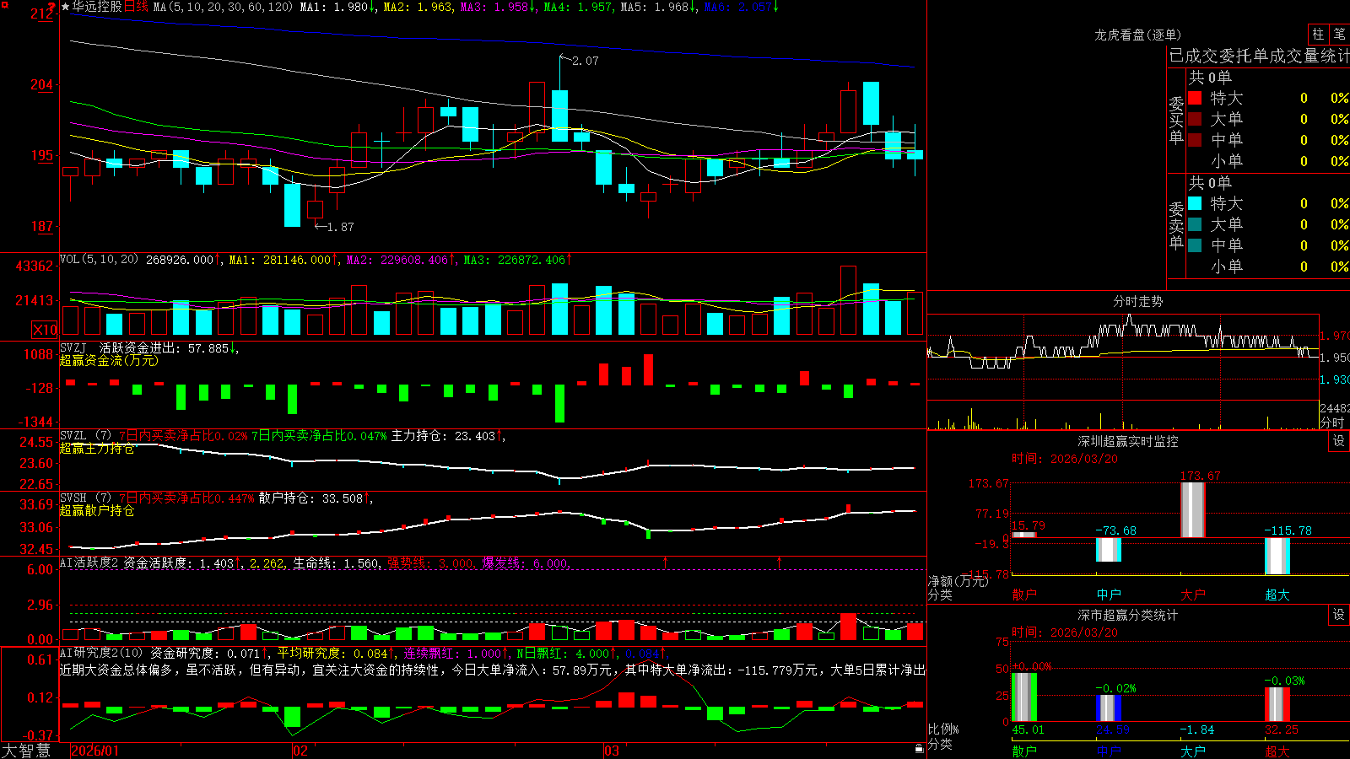Click the red 特大 buy order swatch

[1195, 98]
